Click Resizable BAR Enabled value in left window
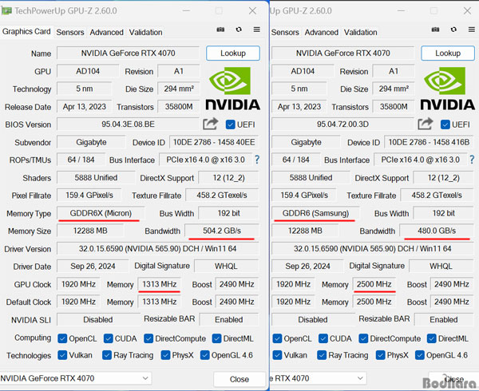This screenshot has width=479, height=391. click(x=229, y=319)
